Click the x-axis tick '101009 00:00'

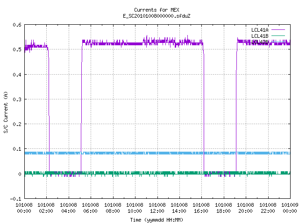(x=290, y=208)
